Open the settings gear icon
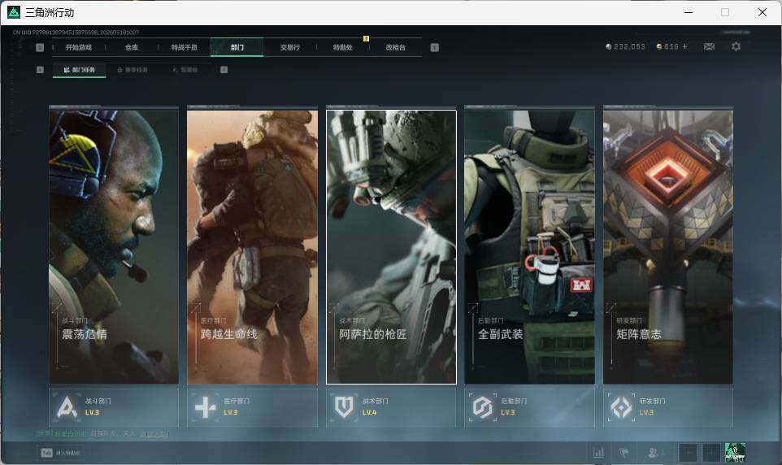 pos(736,46)
